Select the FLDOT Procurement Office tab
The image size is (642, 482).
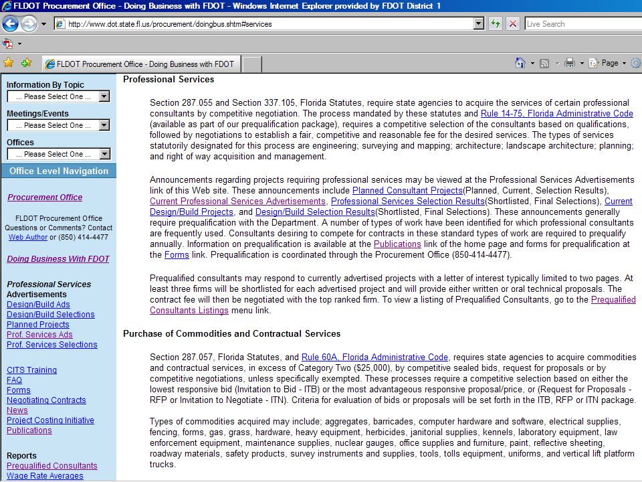(142, 64)
